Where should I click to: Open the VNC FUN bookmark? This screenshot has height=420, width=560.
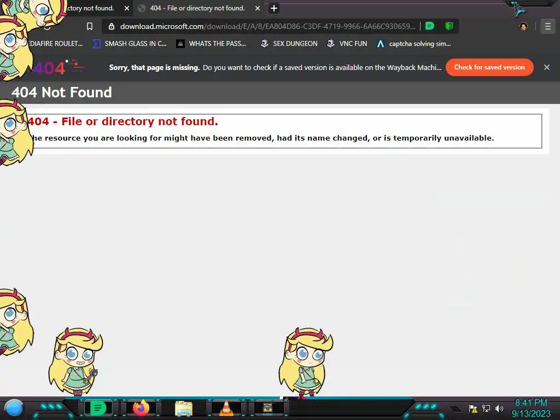347,44
